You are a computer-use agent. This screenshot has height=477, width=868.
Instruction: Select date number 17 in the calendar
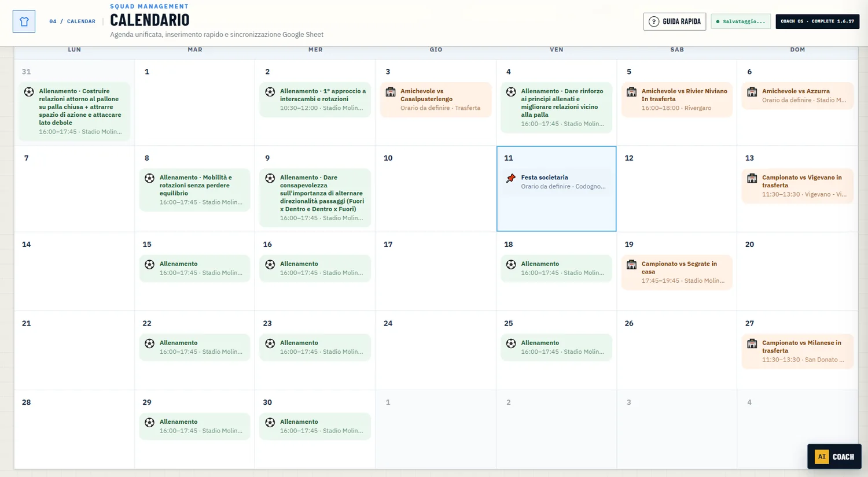pyautogui.click(x=388, y=244)
